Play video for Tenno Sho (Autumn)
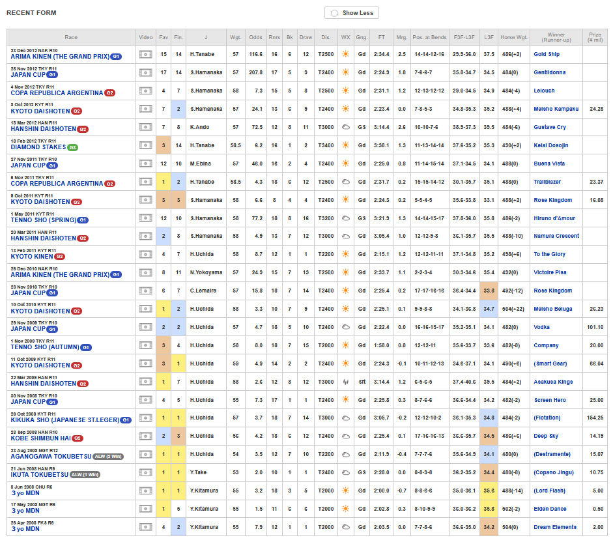 coord(145,345)
